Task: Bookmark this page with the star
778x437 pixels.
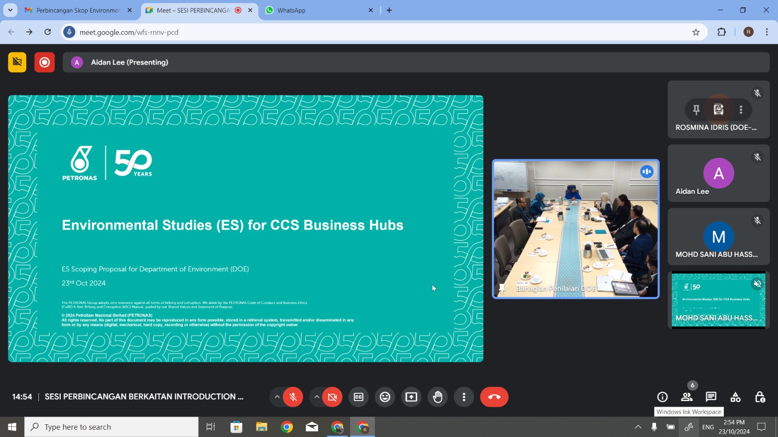Action: 696,32
